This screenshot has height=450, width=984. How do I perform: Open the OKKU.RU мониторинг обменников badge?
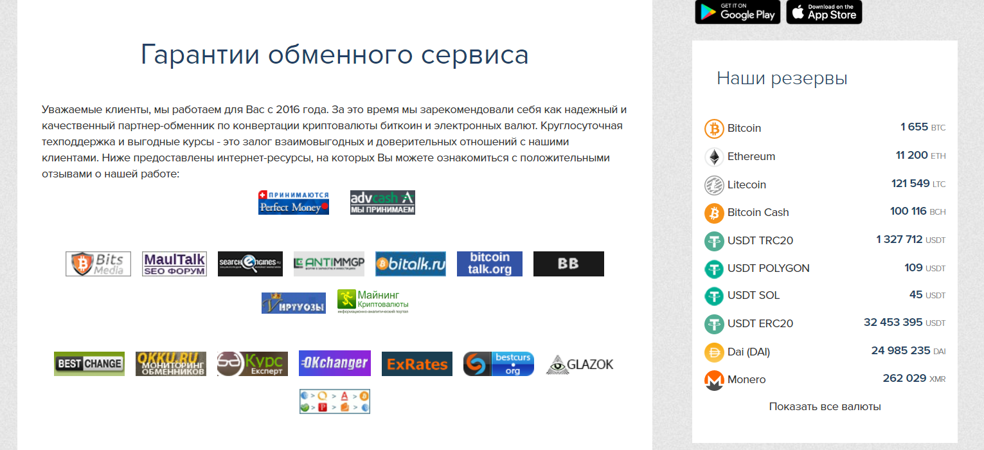pyautogui.click(x=171, y=364)
